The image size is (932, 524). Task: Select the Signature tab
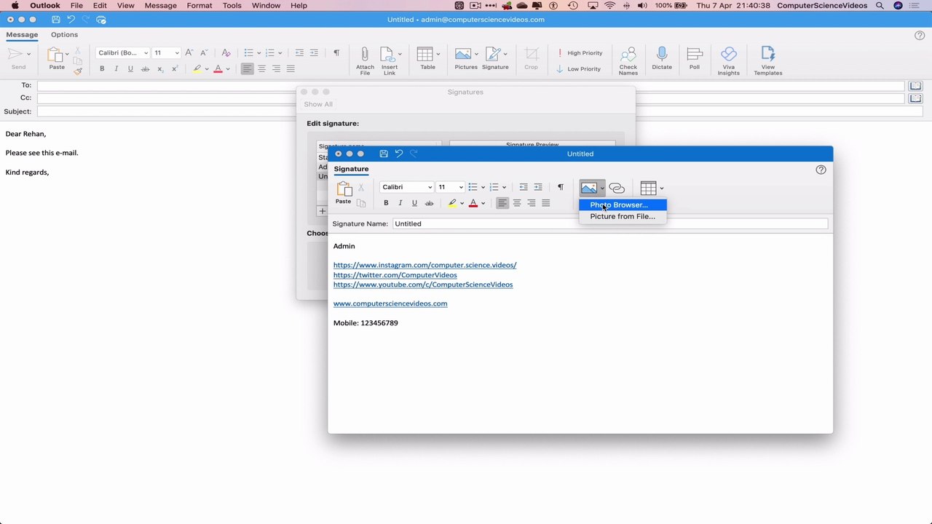click(x=351, y=169)
